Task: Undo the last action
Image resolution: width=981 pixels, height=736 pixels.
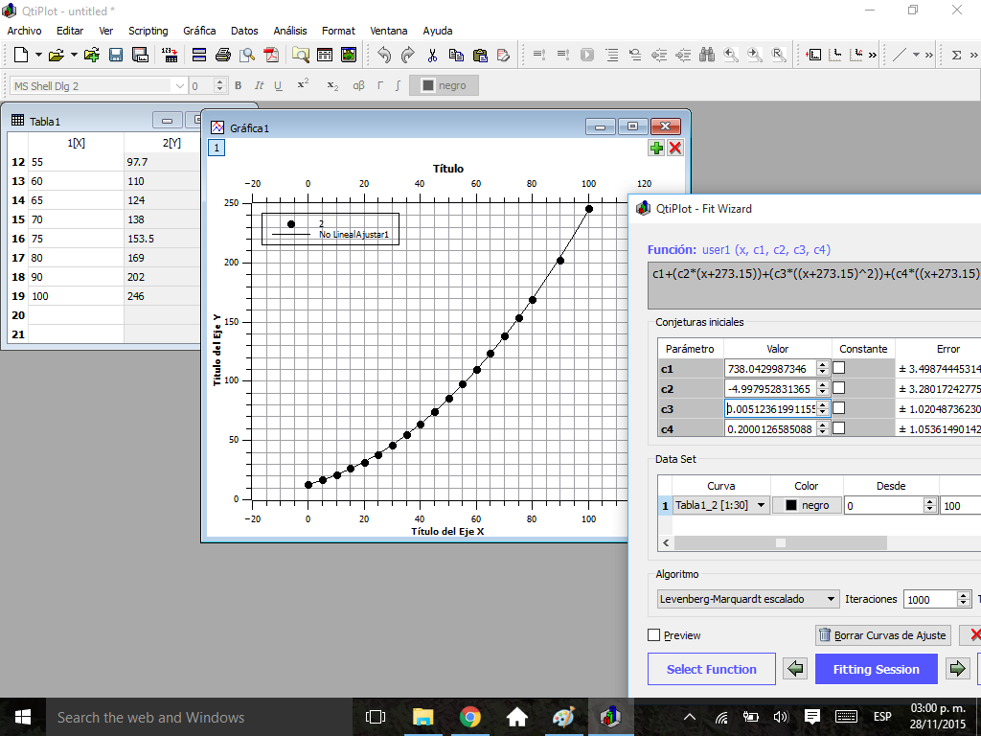Action: pos(384,55)
